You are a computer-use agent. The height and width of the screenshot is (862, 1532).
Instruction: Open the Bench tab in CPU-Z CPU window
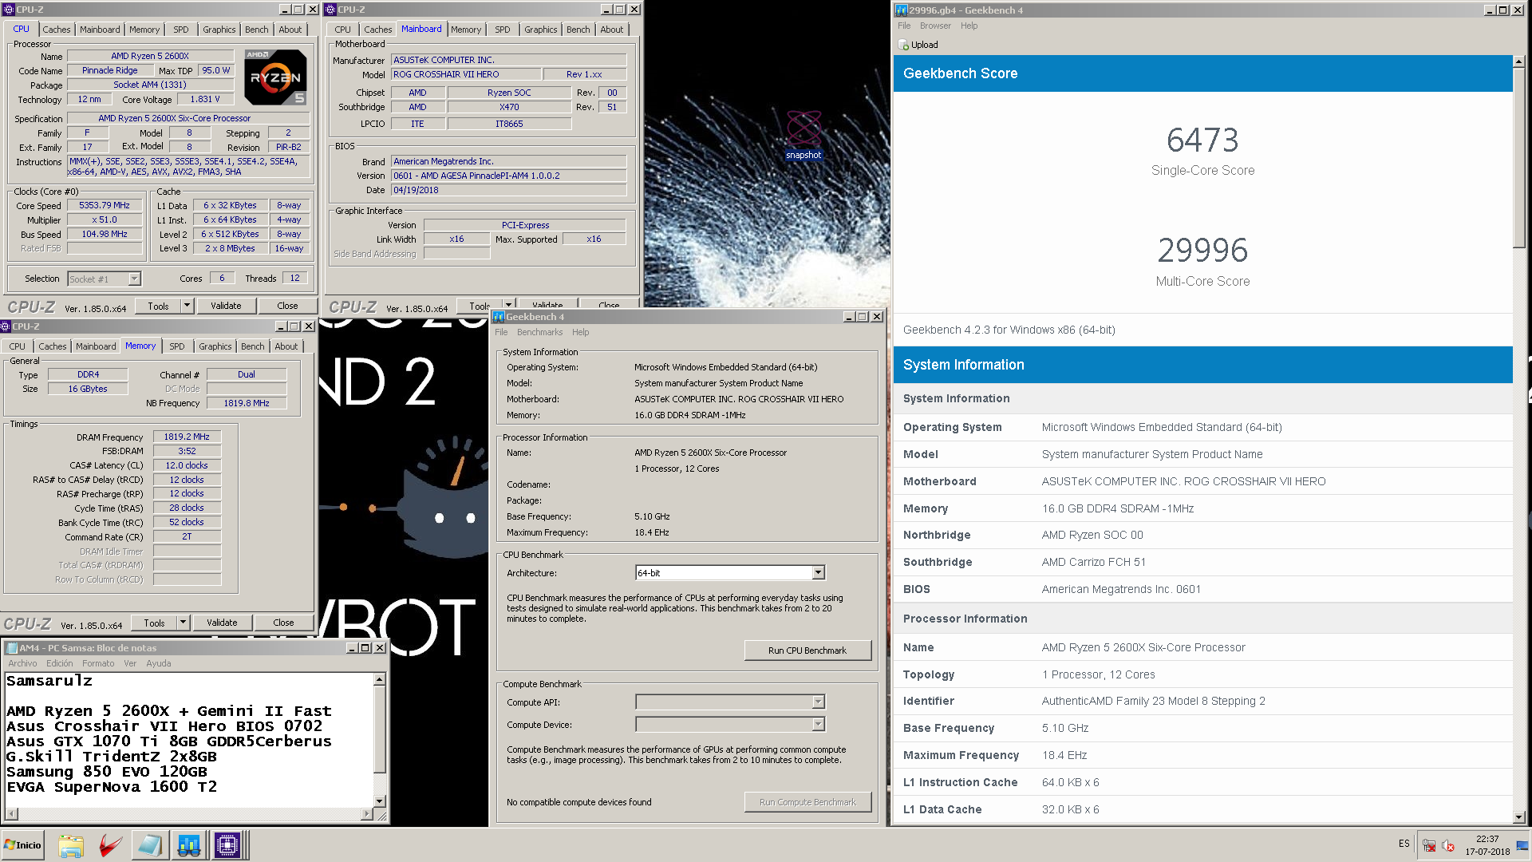(256, 30)
